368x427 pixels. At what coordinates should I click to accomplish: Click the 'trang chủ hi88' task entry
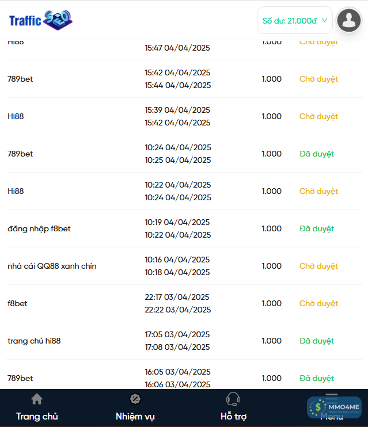click(34, 341)
